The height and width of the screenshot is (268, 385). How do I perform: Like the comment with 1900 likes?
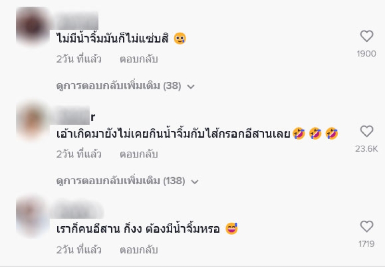[x=367, y=36]
